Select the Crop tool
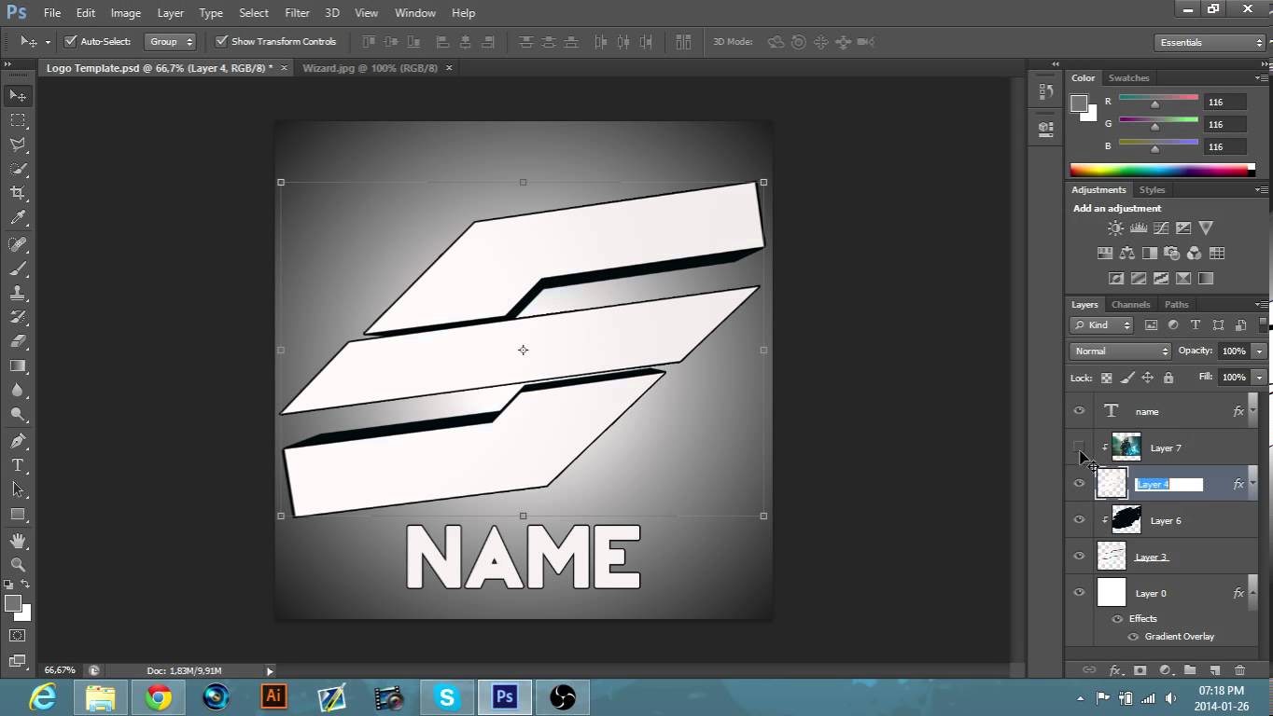 pos(18,192)
